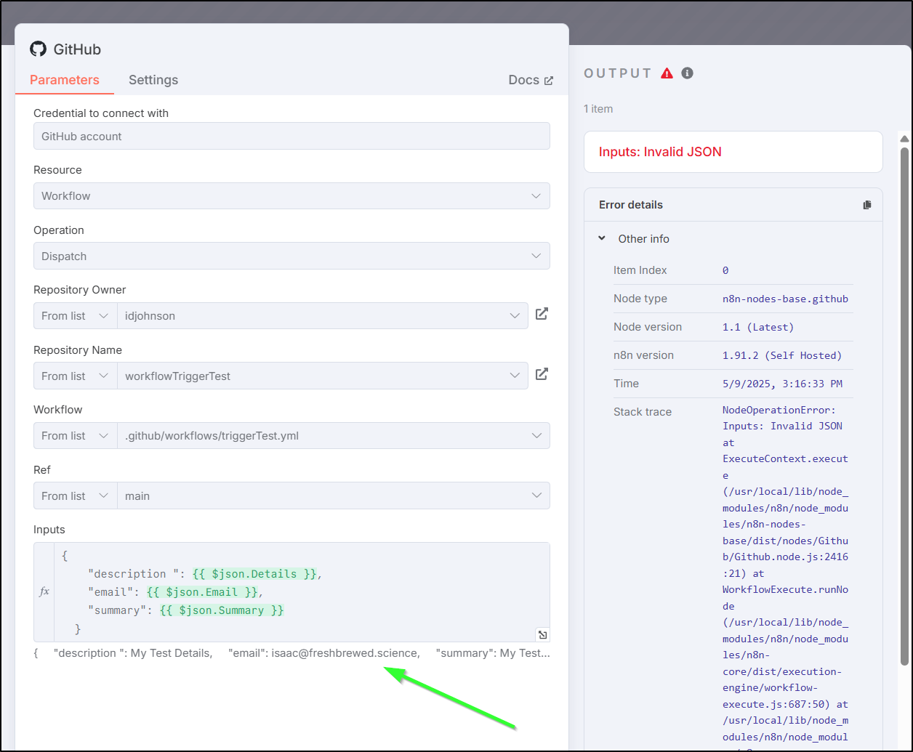Click the "n8n version" row label
Viewport: 913px width, 752px height.
(644, 355)
